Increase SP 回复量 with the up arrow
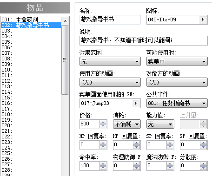 coord(204,143)
